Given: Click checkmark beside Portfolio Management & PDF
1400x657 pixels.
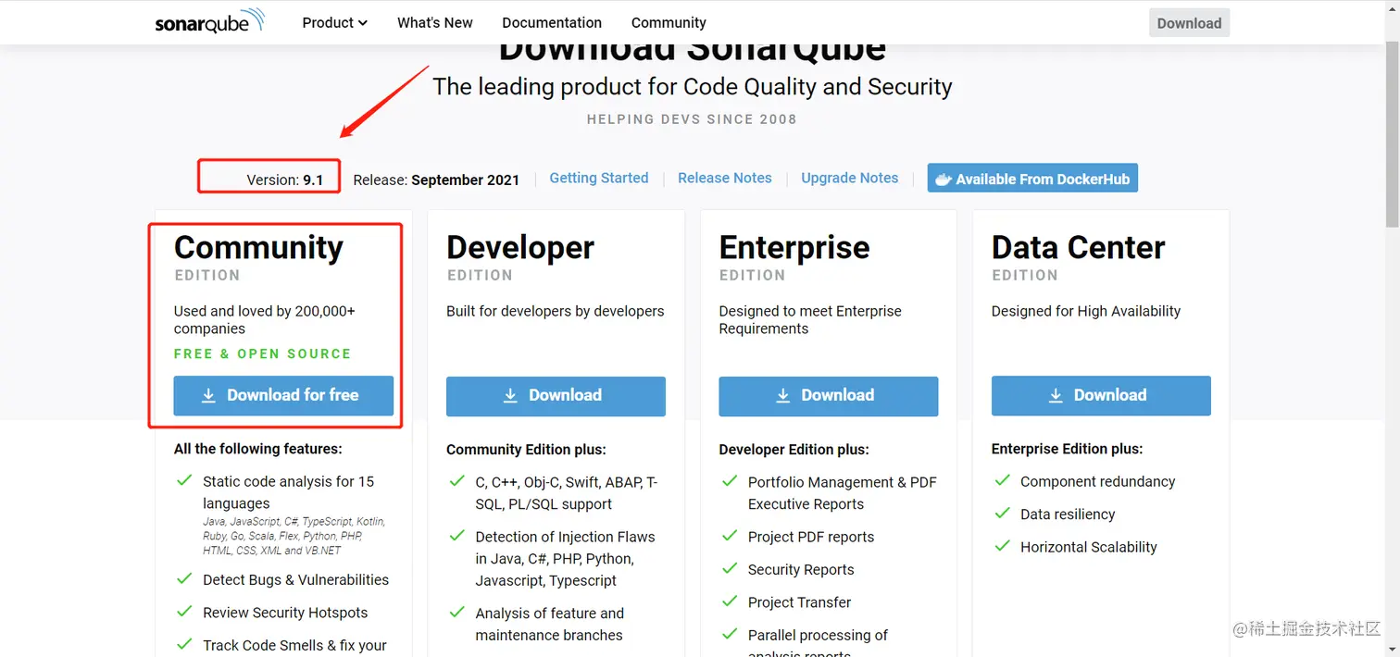Looking at the screenshot, I should [729, 481].
